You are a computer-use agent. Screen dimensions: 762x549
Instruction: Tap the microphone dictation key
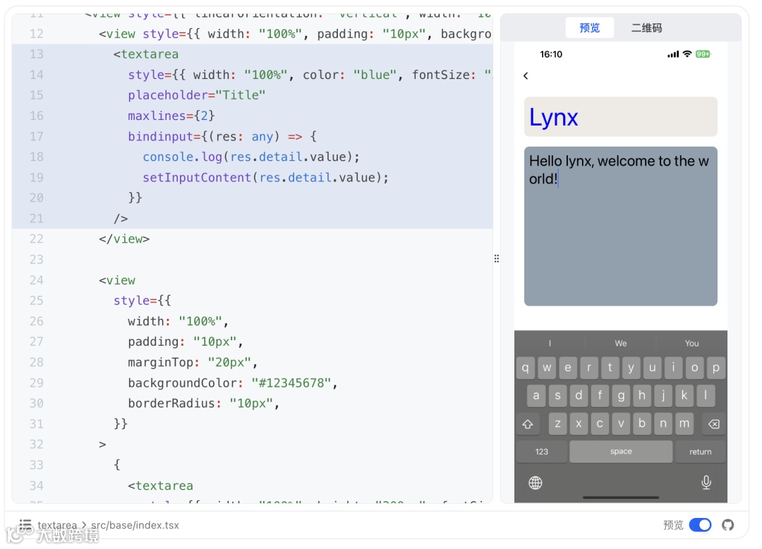click(x=706, y=482)
